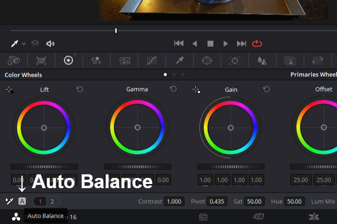Stop playback
This screenshot has height=224, width=337.
click(210, 44)
